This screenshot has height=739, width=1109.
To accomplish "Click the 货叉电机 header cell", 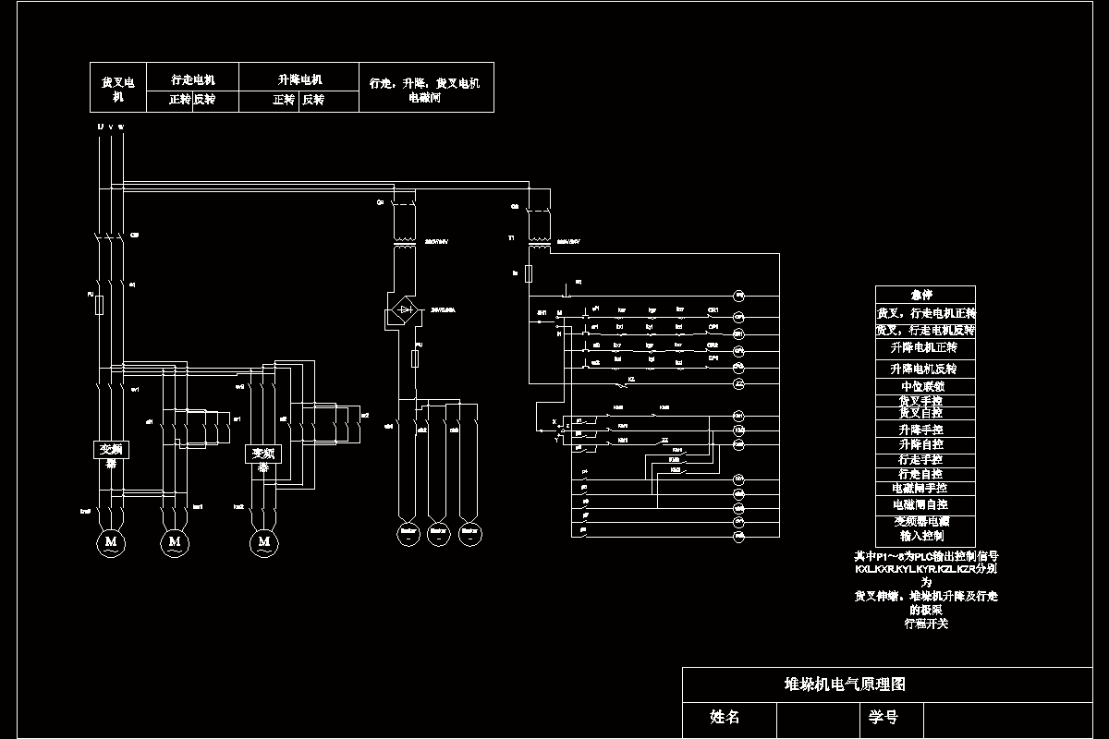I will click(x=117, y=88).
